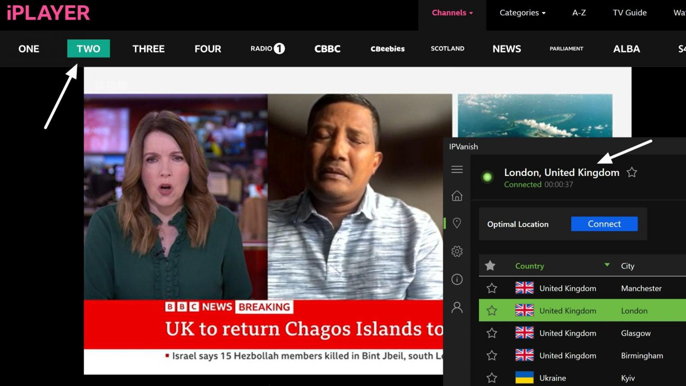Select United Kingdom Glasgow server
The width and height of the screenshot is (686, 386).
pos(582,333)
